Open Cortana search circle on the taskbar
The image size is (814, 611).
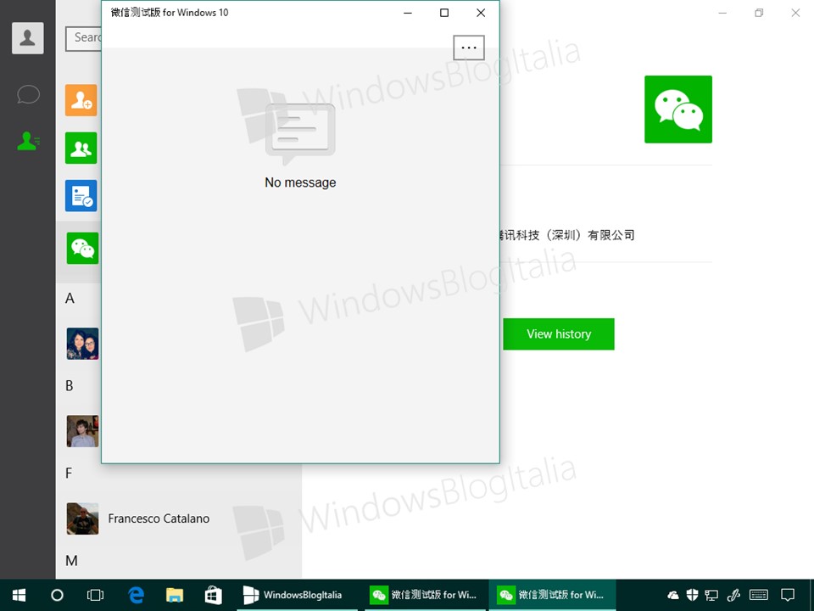[x=57, y=595]
